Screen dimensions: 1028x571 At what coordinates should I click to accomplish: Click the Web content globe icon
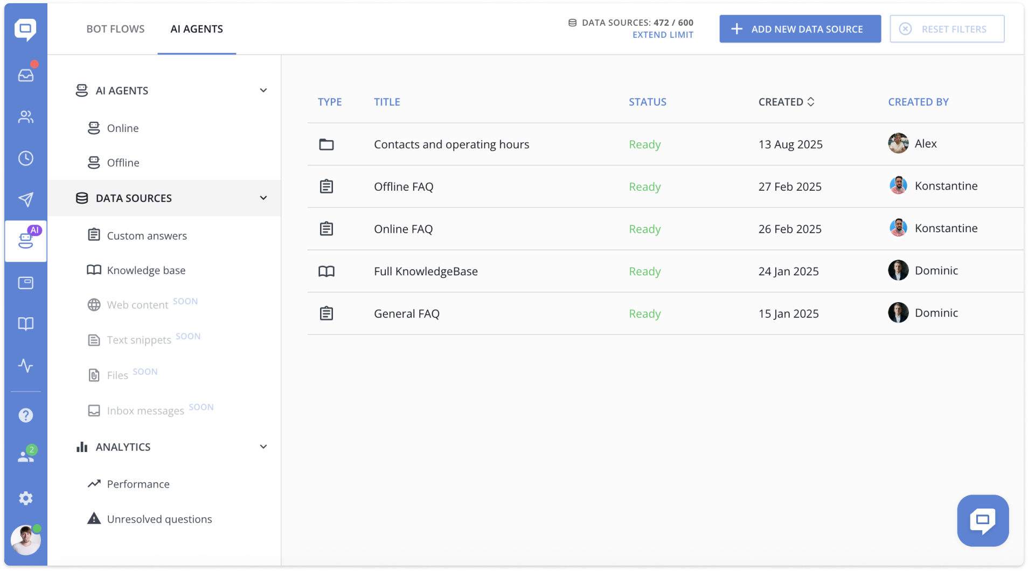coord(94,305)
